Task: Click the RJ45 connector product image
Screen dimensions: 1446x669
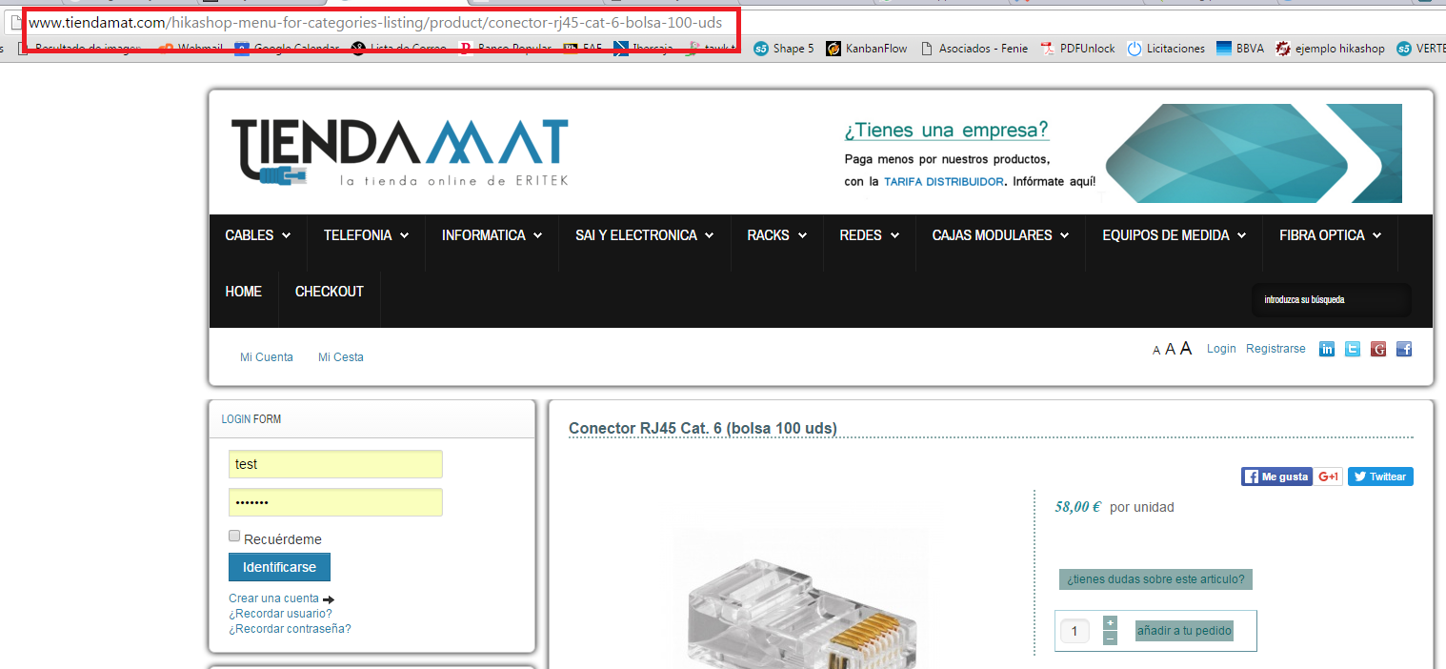Action: tap(800, 598)
